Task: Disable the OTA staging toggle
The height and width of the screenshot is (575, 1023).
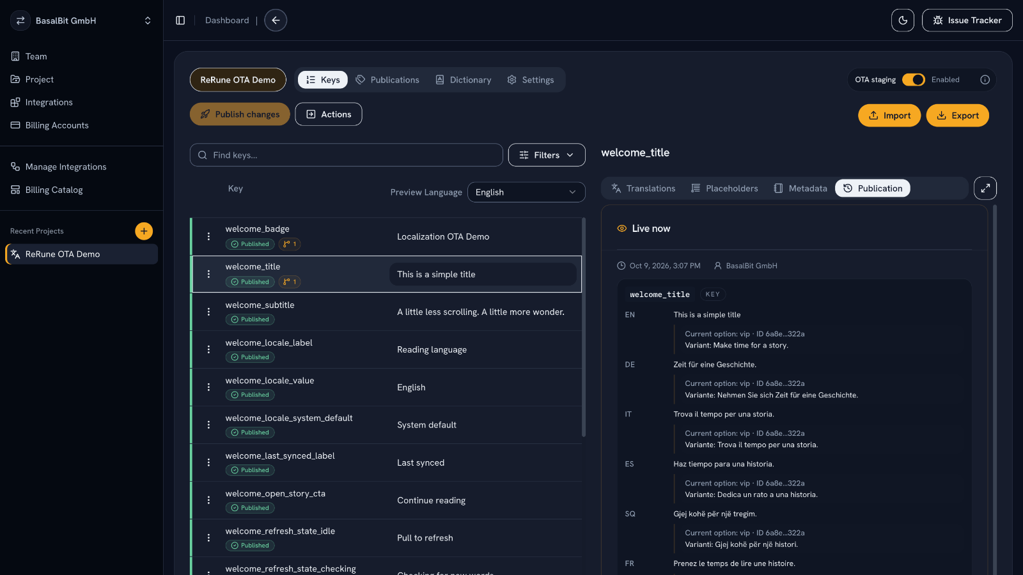Action: pos(914,80)
